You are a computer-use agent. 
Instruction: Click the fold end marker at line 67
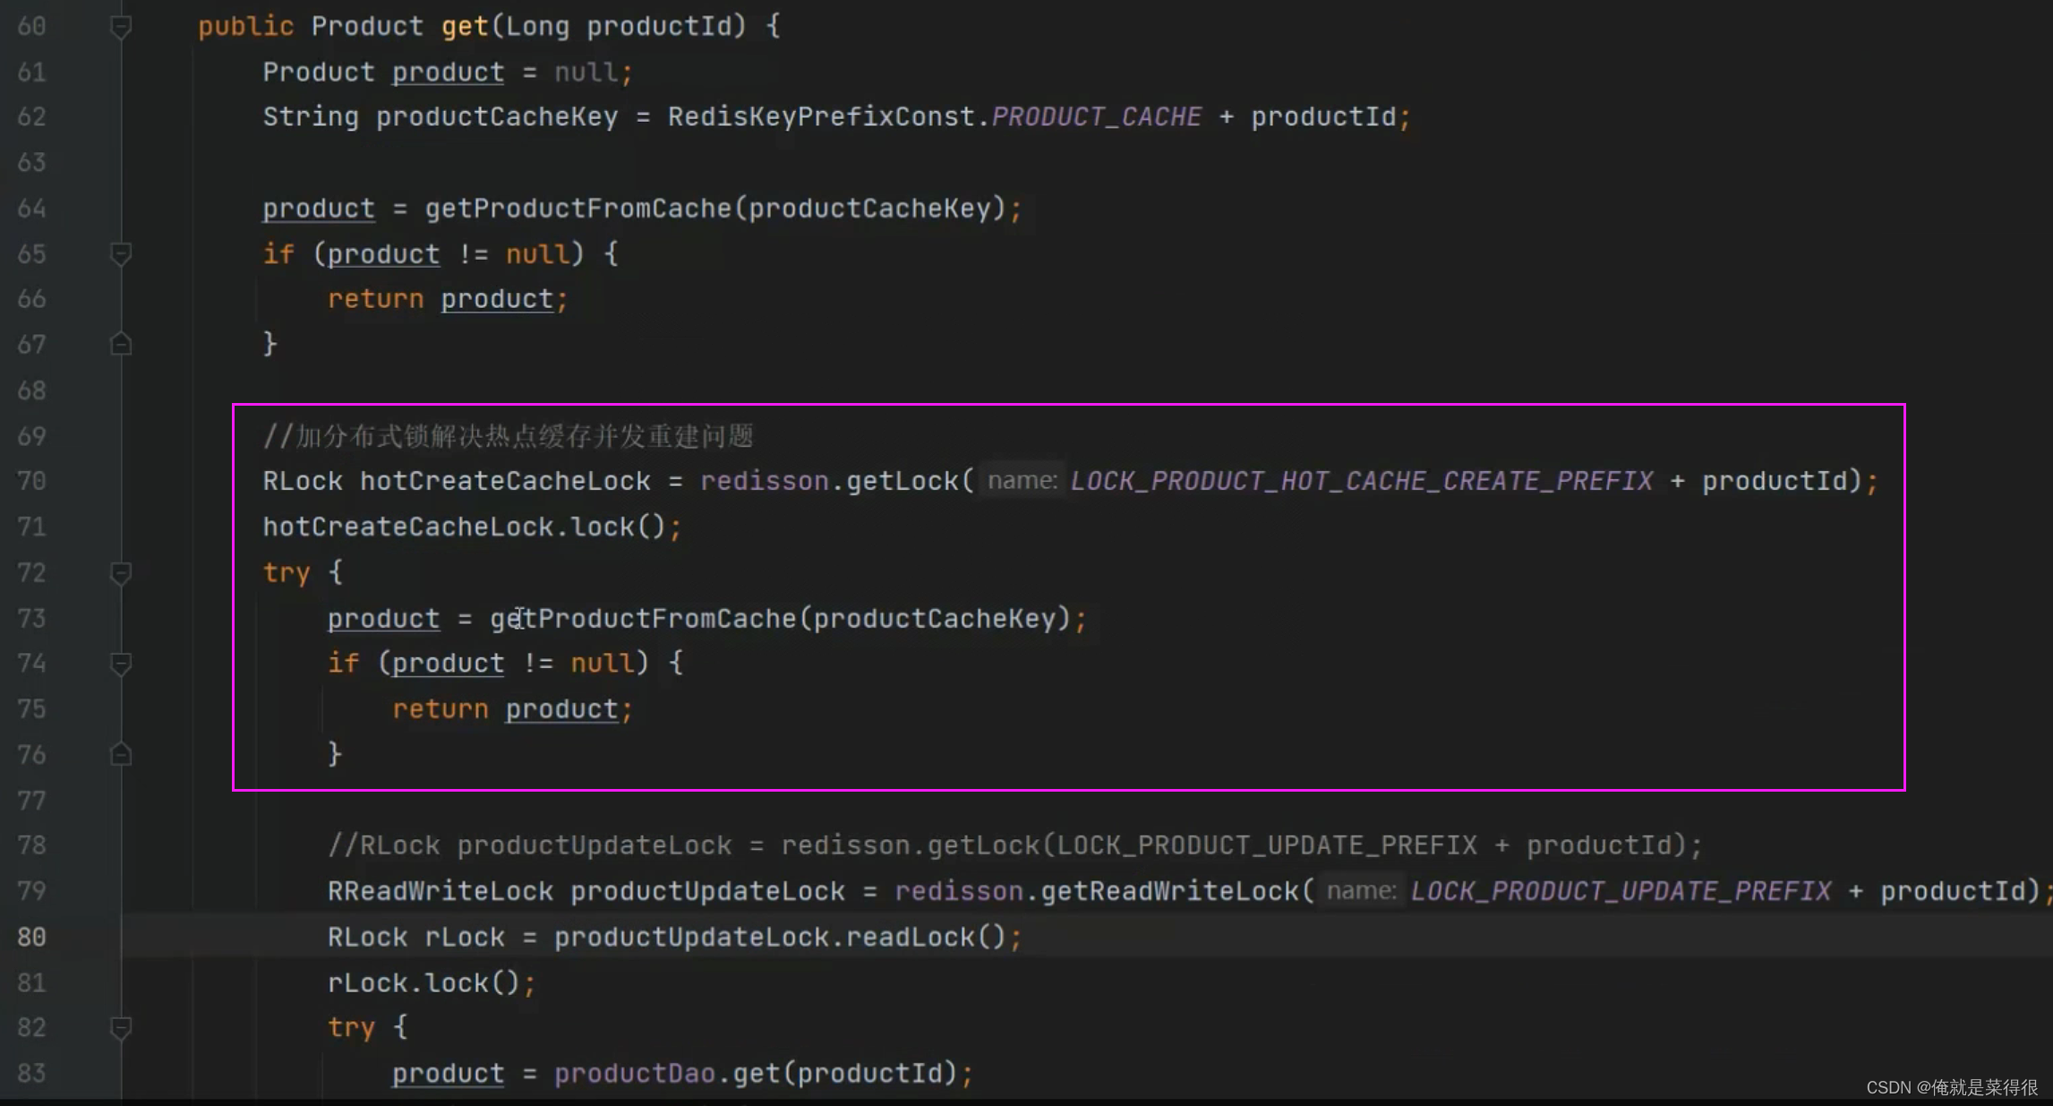pos(121,344)
